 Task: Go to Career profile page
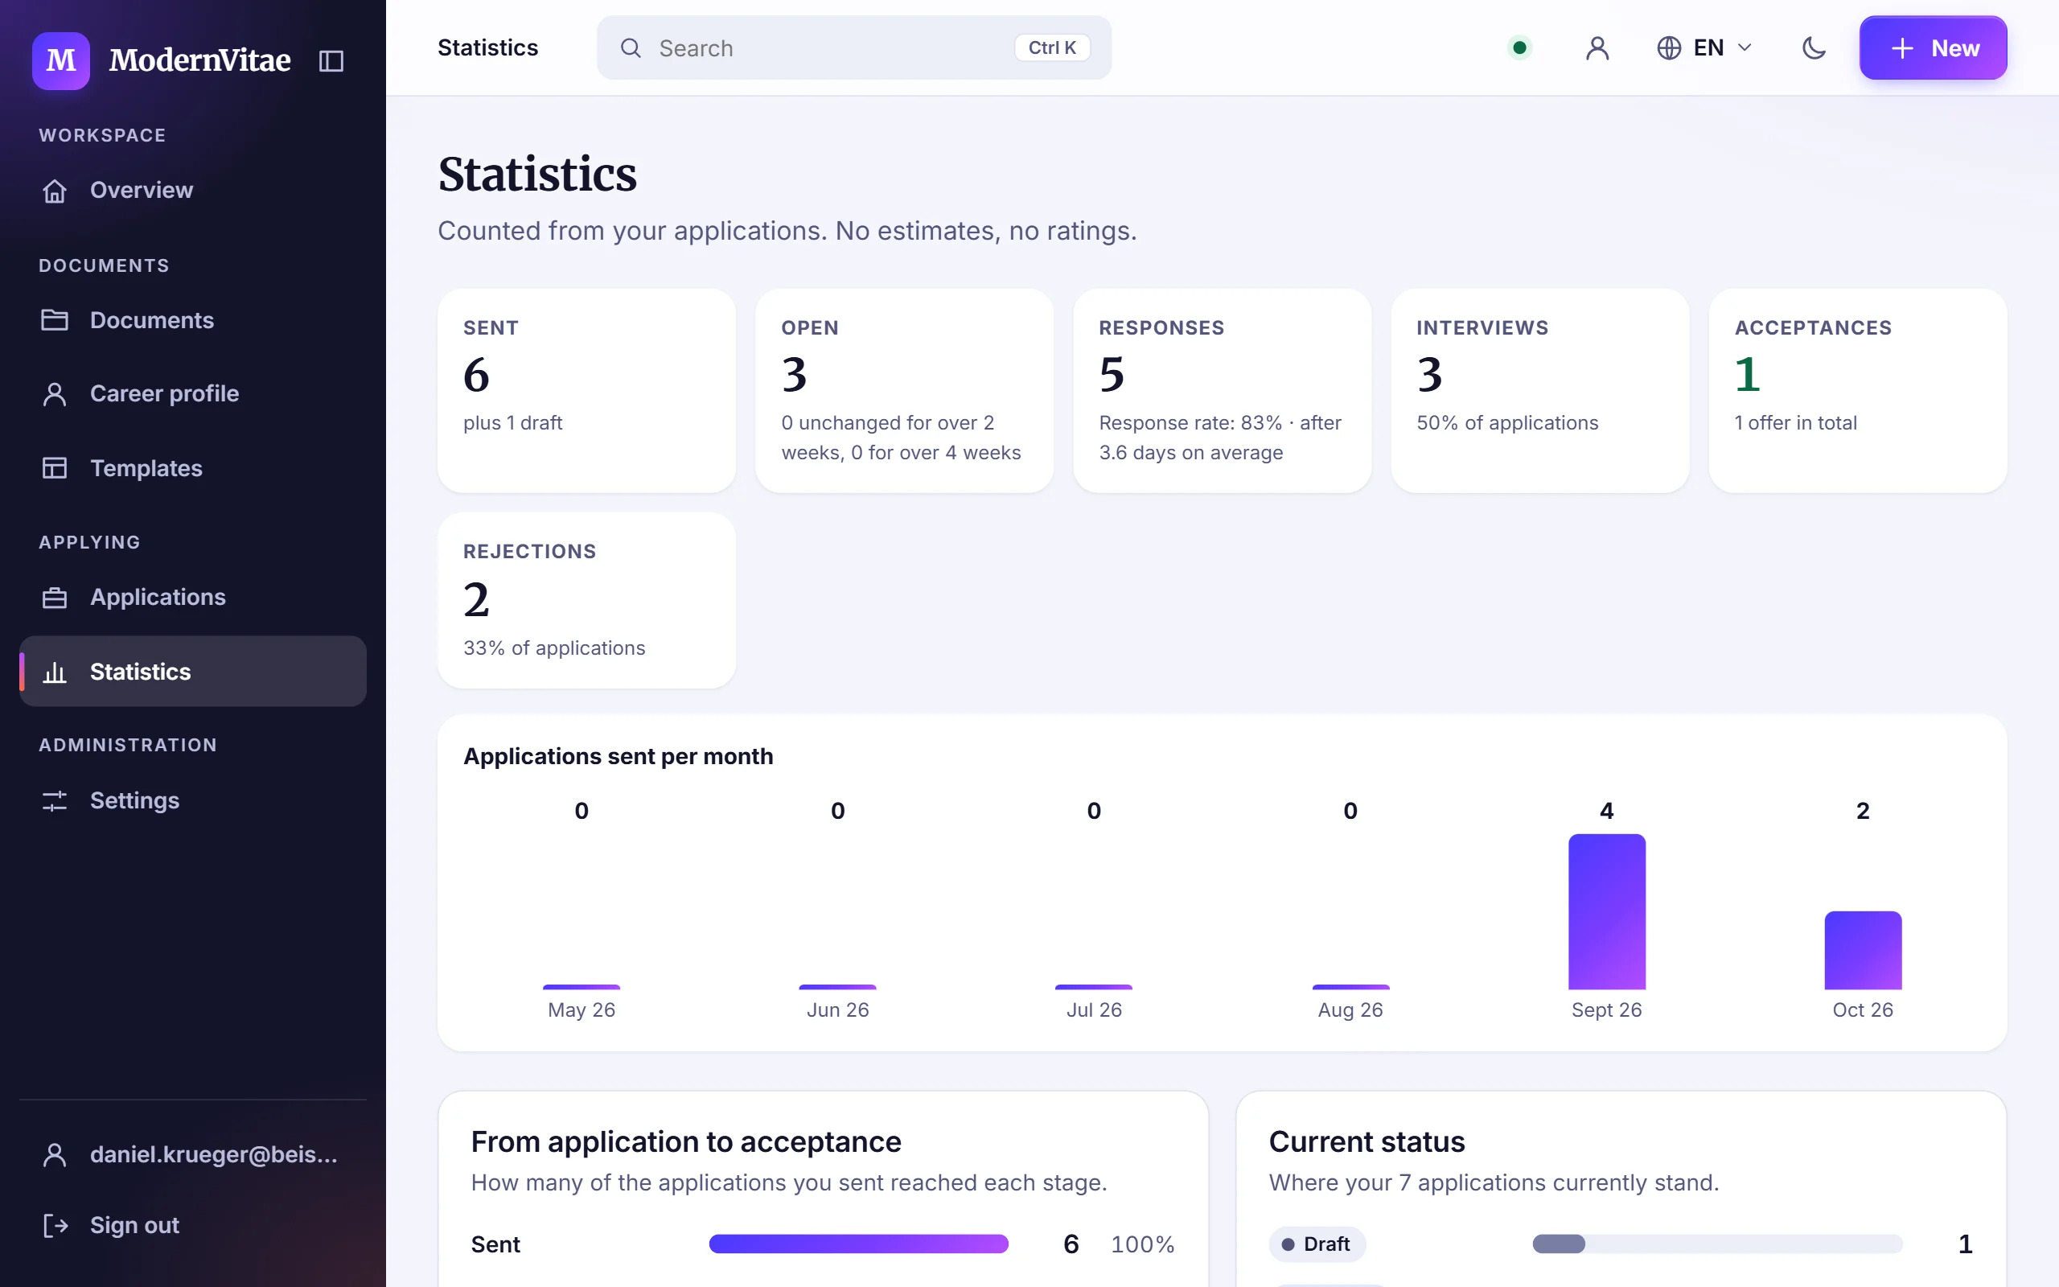pyautogui.click(x=192, y=394)
